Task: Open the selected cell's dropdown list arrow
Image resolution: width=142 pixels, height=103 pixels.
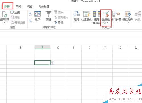Action: pos(52,63)
